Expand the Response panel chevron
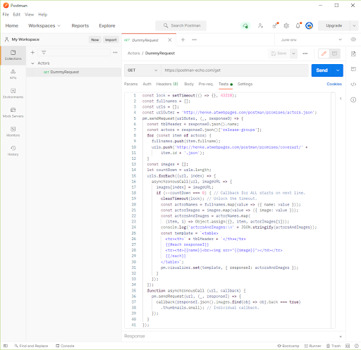 [341, 337]
